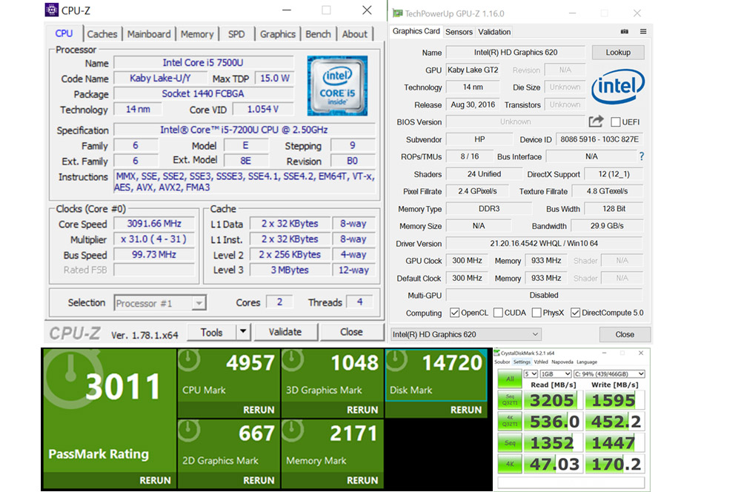The height and width of the screenshot is (492, 741).
Task: Open the 1GiB test size dropdown
Action: click(x=556, y=374)
